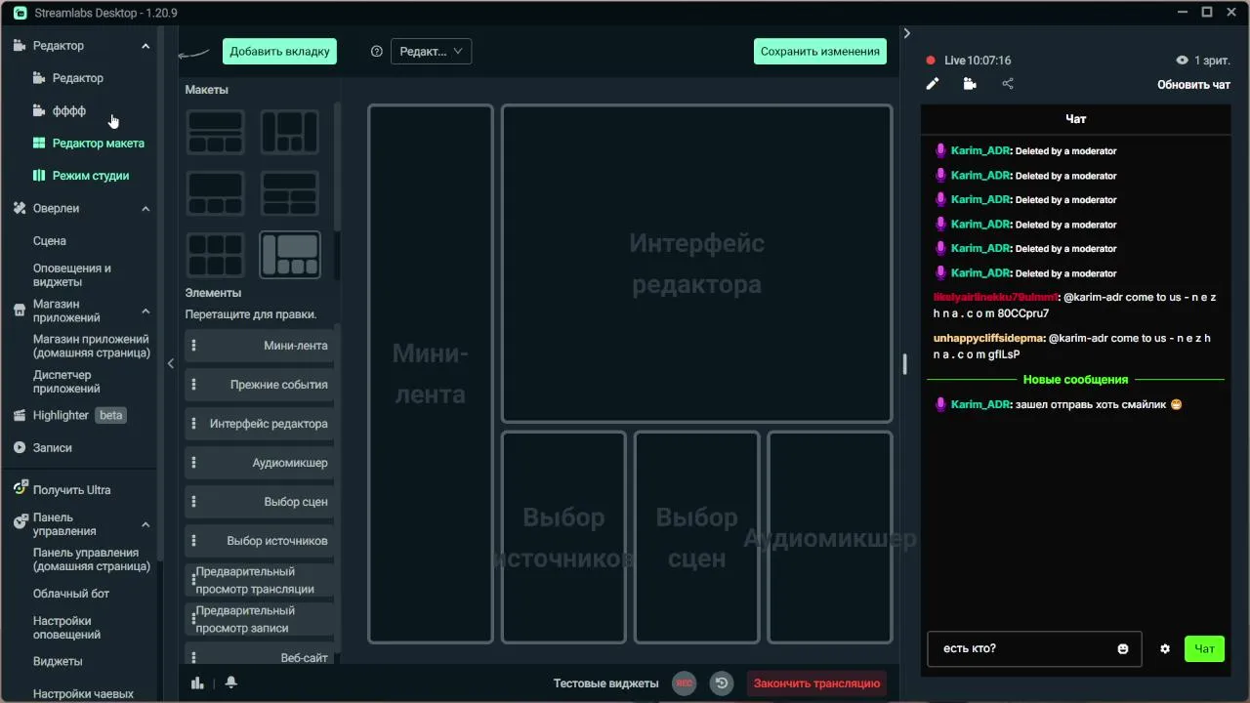Open Облачный бот in sidebar
The width and height of the screenshot is (1250, 703).
click(x=71, y=594)
